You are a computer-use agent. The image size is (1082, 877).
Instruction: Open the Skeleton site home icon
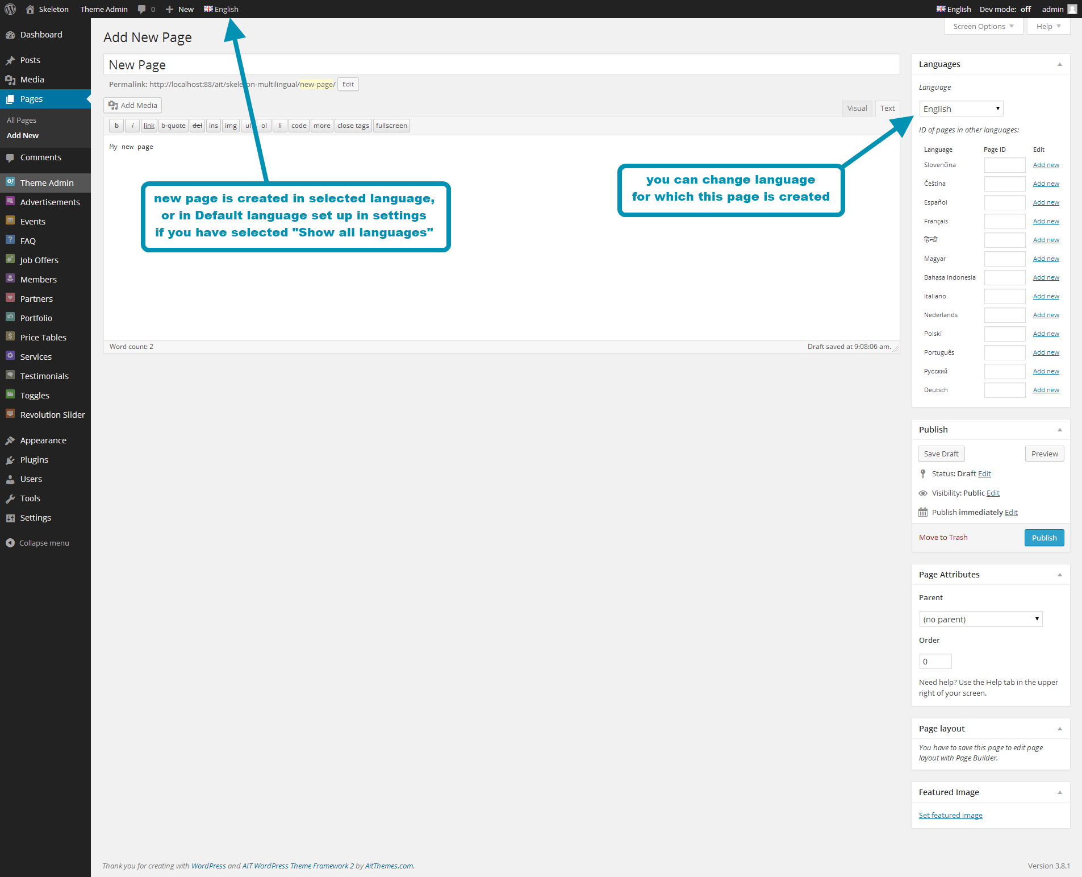[x=30, y=9]
